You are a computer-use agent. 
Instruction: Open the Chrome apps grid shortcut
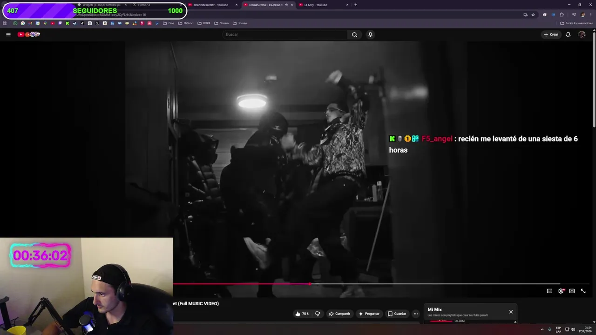tap(4, 23)
